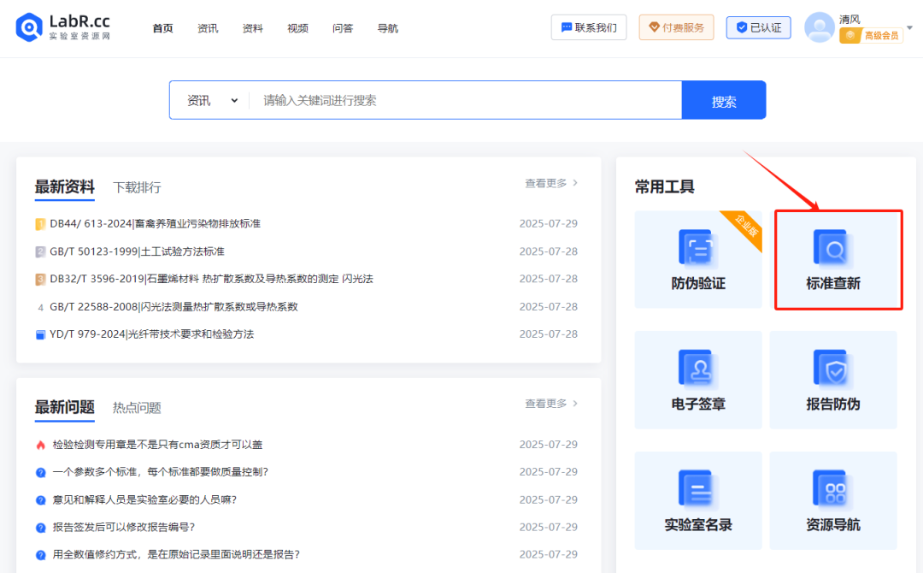Open GB/T 50123-1999 土工试验方法标准
This screenshot has width=923, height=573.
(137, 251)
